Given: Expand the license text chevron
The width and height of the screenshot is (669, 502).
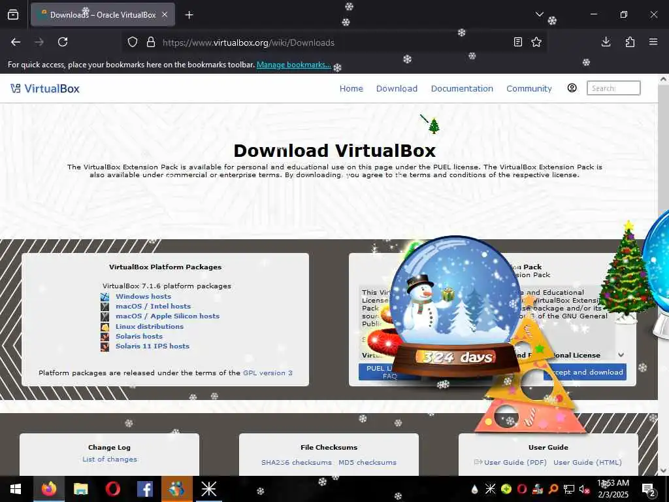Looking at the screenshot, I should [x=621, y=355].
